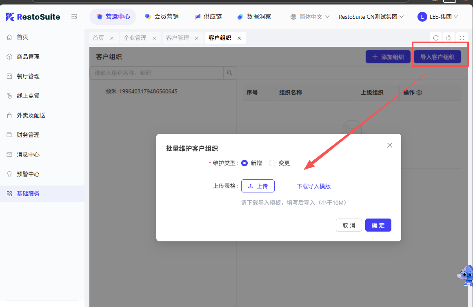Viewport: 473px width, 307px height.
Task: Collapse the sidebar using the menu fold icon
Action: pyautogui.click(x=74, y=17)
